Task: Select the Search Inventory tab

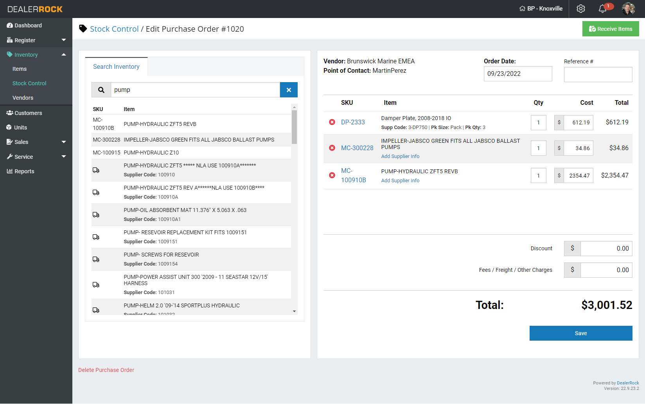Action: (x=116, y=66)
